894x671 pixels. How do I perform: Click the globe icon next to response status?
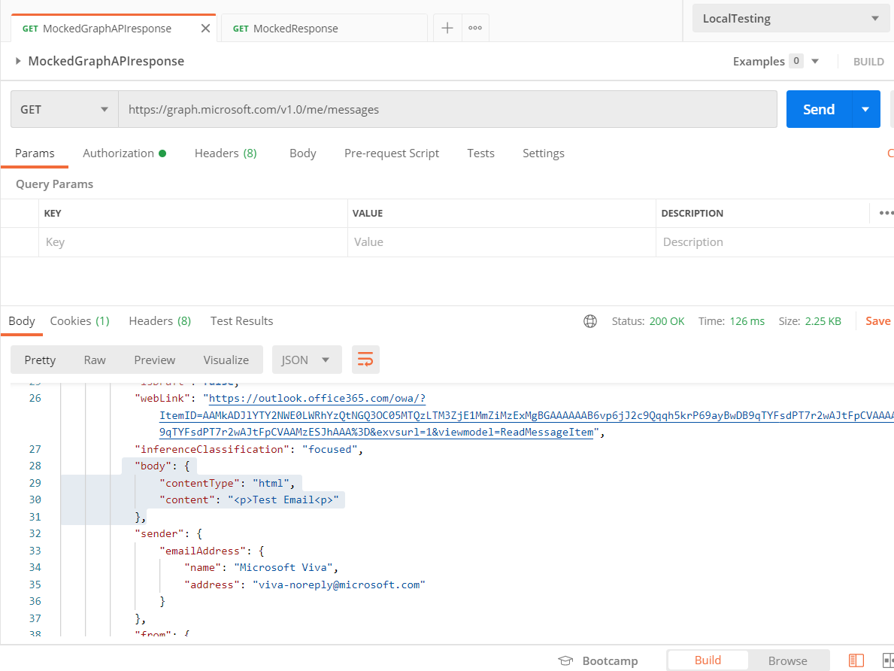589,320
